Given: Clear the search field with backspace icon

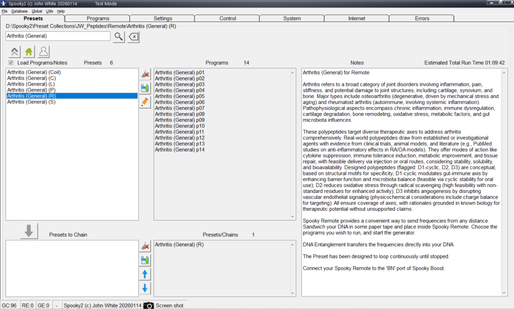Looking at the screenshot, I should (133, 36).
